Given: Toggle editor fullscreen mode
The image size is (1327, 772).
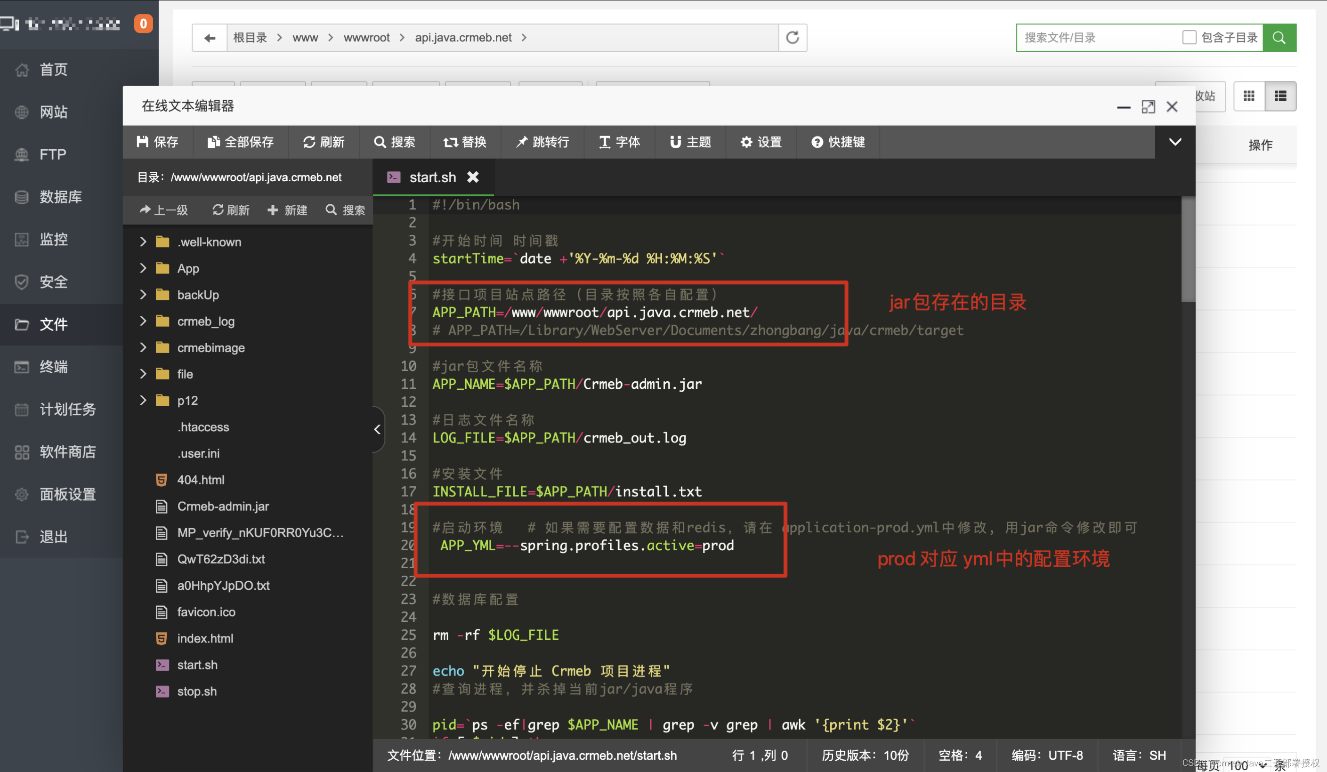Looking at the screenshot, I should [1149, 106].
